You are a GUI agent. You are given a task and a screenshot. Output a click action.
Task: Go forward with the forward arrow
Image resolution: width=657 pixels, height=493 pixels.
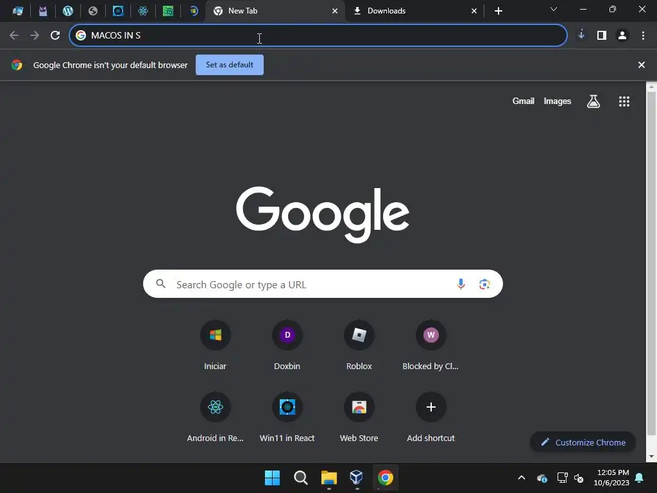point(35,35)
